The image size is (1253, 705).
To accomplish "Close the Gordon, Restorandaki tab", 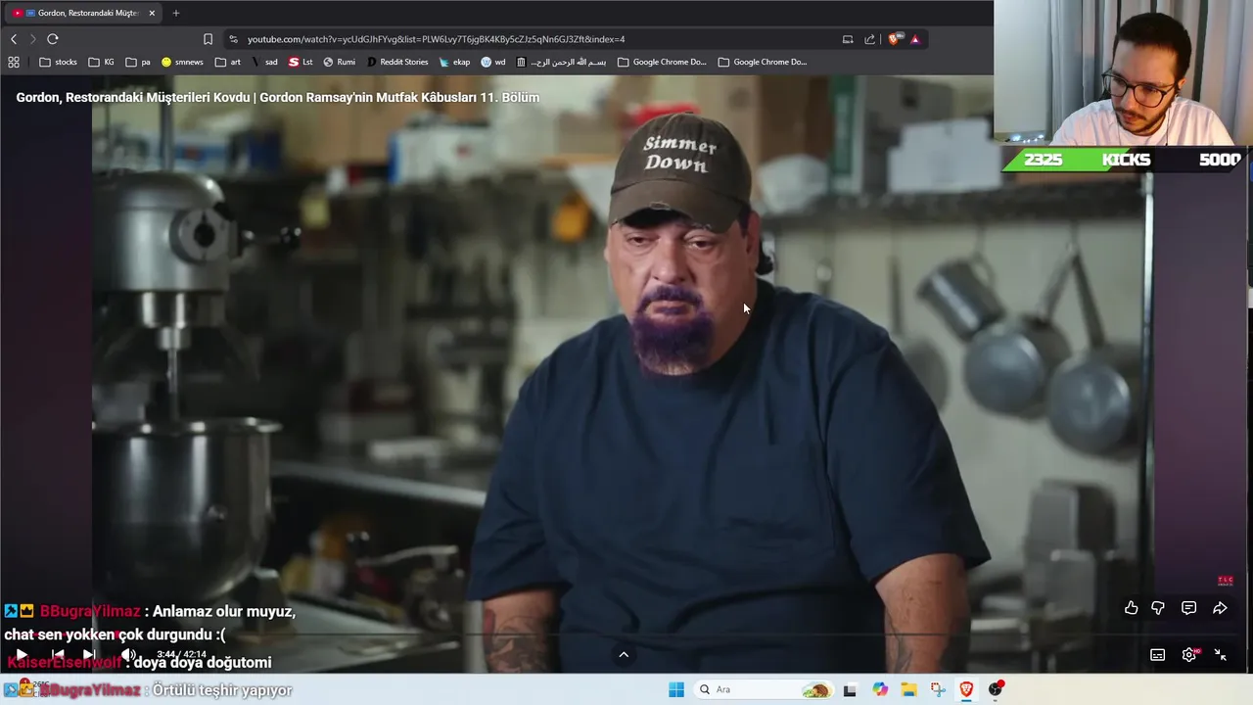I will pos(152,13).
